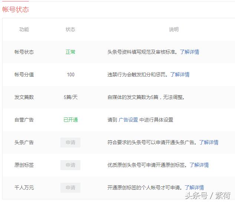Select the 帐号状态 section tab heading
This screenshot has width=235, height=202.
16,9
